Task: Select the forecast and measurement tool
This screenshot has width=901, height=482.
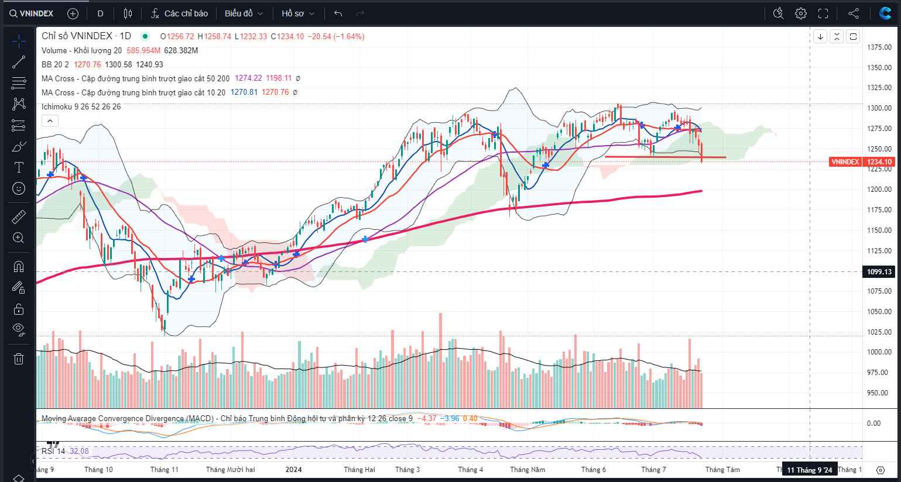Action: (x=19, y=125)
